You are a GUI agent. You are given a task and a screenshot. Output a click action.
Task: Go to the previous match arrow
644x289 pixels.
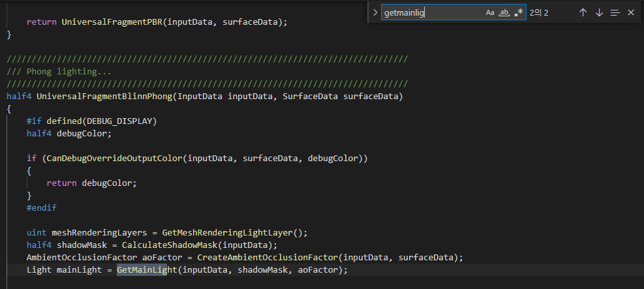(x=583, y=12)
